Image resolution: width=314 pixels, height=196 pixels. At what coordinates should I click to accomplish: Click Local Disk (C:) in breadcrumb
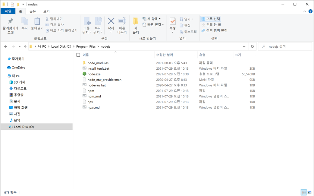[x=61, y=46]
